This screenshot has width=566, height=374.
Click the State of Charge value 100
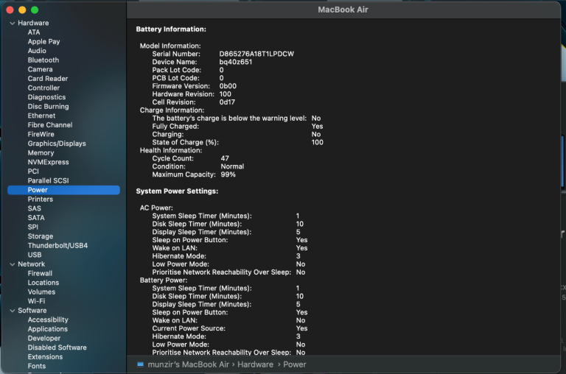[318, 143]
